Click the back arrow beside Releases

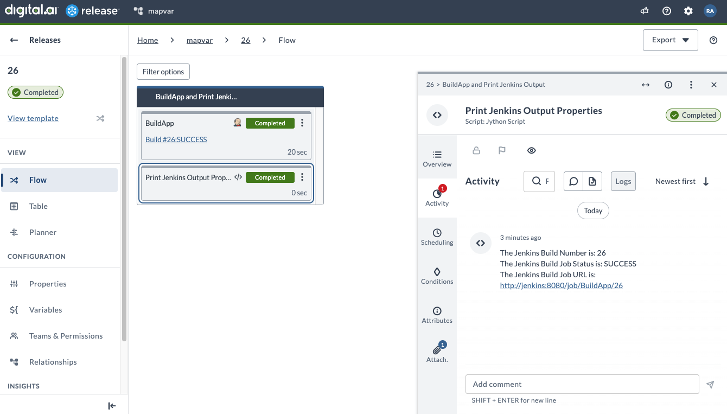pyautogui.click(x=14, y=40)
